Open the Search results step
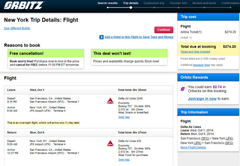240x166 pixels. tap(107, 3)
